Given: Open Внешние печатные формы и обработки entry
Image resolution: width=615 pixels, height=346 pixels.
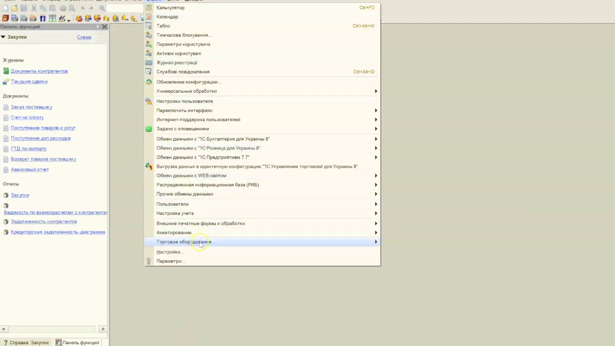Looking at the screenshot, I should click(x=262, y=223).
